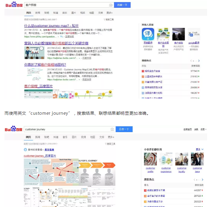Click hot search item 古墓发掘出房产证

pos(154,82)
